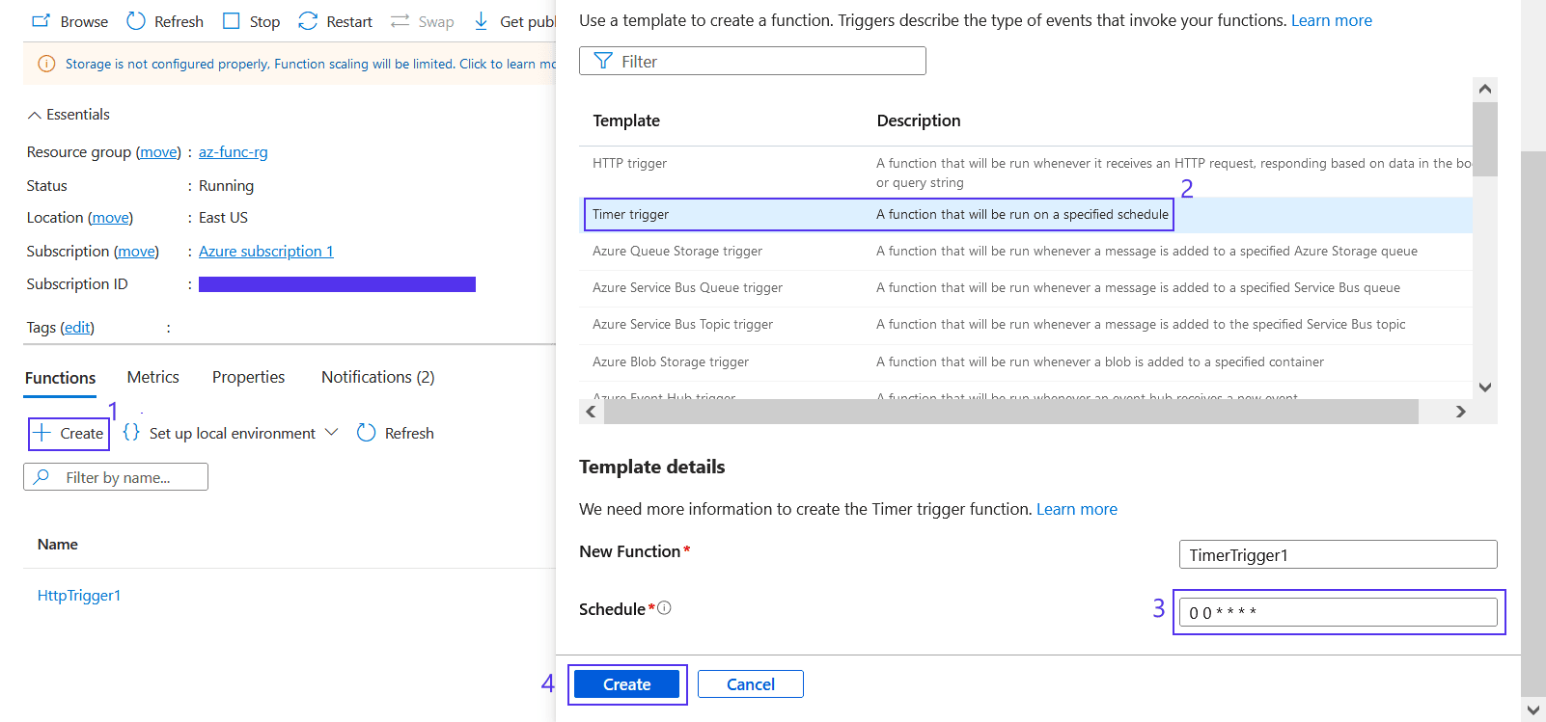
Task: Select Azure Queue Storage trigger template
Action: (x=1026, y=252)
